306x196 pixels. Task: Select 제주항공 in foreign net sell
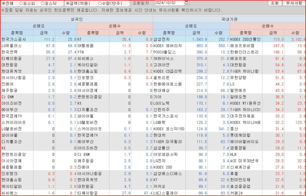coord(39,90)
